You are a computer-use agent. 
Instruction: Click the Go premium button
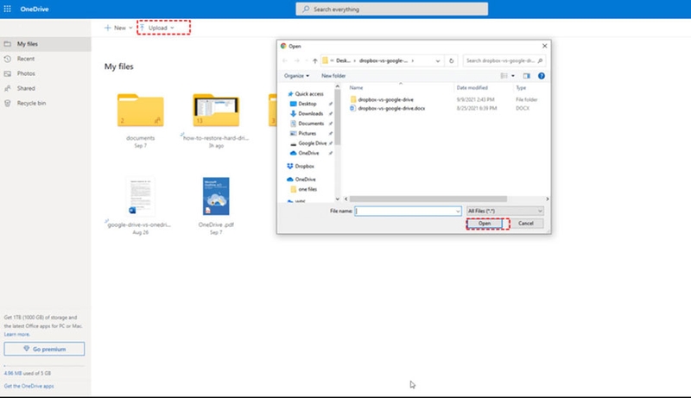(x=44, y=349)
